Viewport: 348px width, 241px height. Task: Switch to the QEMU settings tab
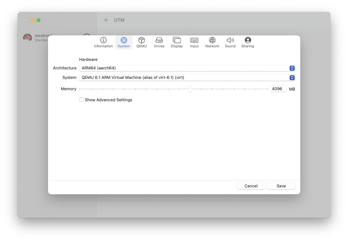point(141,42)
